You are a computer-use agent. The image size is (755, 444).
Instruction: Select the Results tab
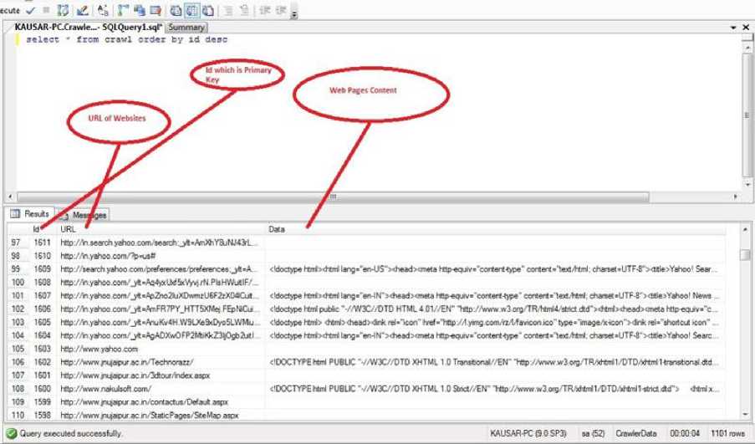tap(30, 214)
